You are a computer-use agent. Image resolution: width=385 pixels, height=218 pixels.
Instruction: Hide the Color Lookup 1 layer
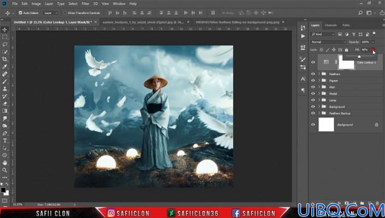[313, 62]
